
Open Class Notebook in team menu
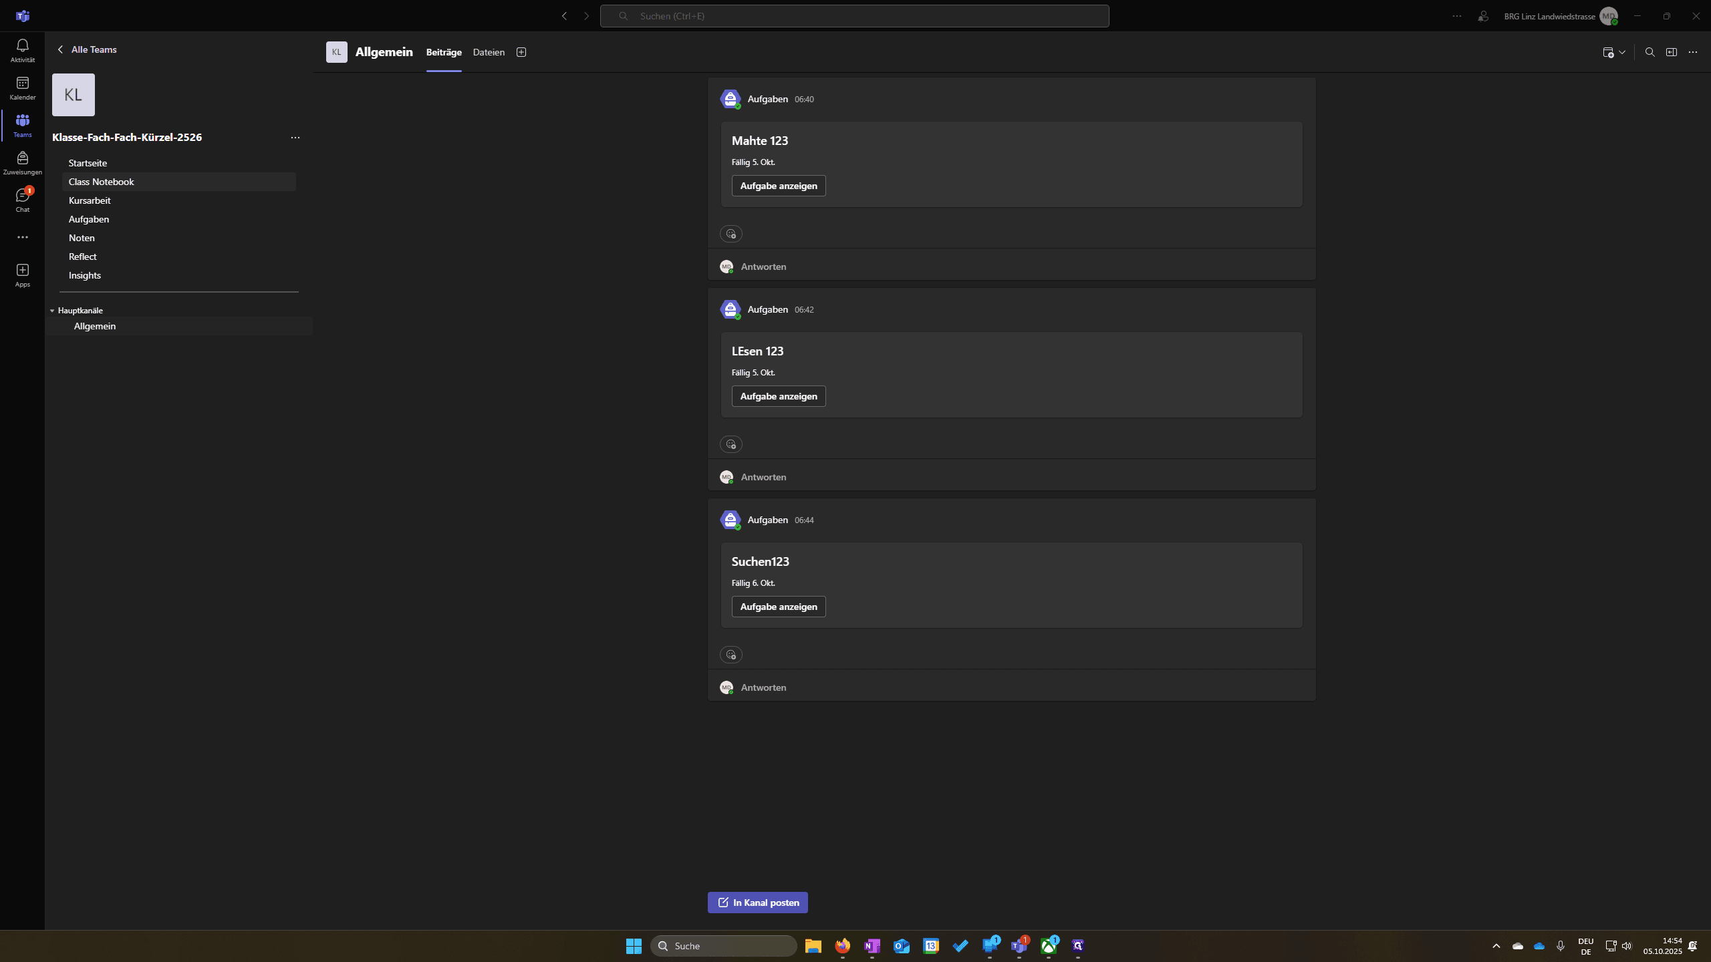tap(178, 182)
